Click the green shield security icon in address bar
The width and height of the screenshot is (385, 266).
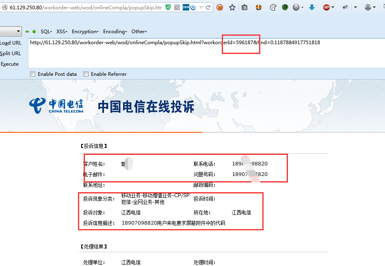pos(168,7)
